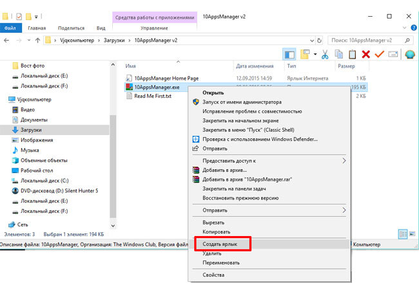This screenshot has height=292, width=419.
Task: Select Открыть in context menu
Action: pos(269,93)
